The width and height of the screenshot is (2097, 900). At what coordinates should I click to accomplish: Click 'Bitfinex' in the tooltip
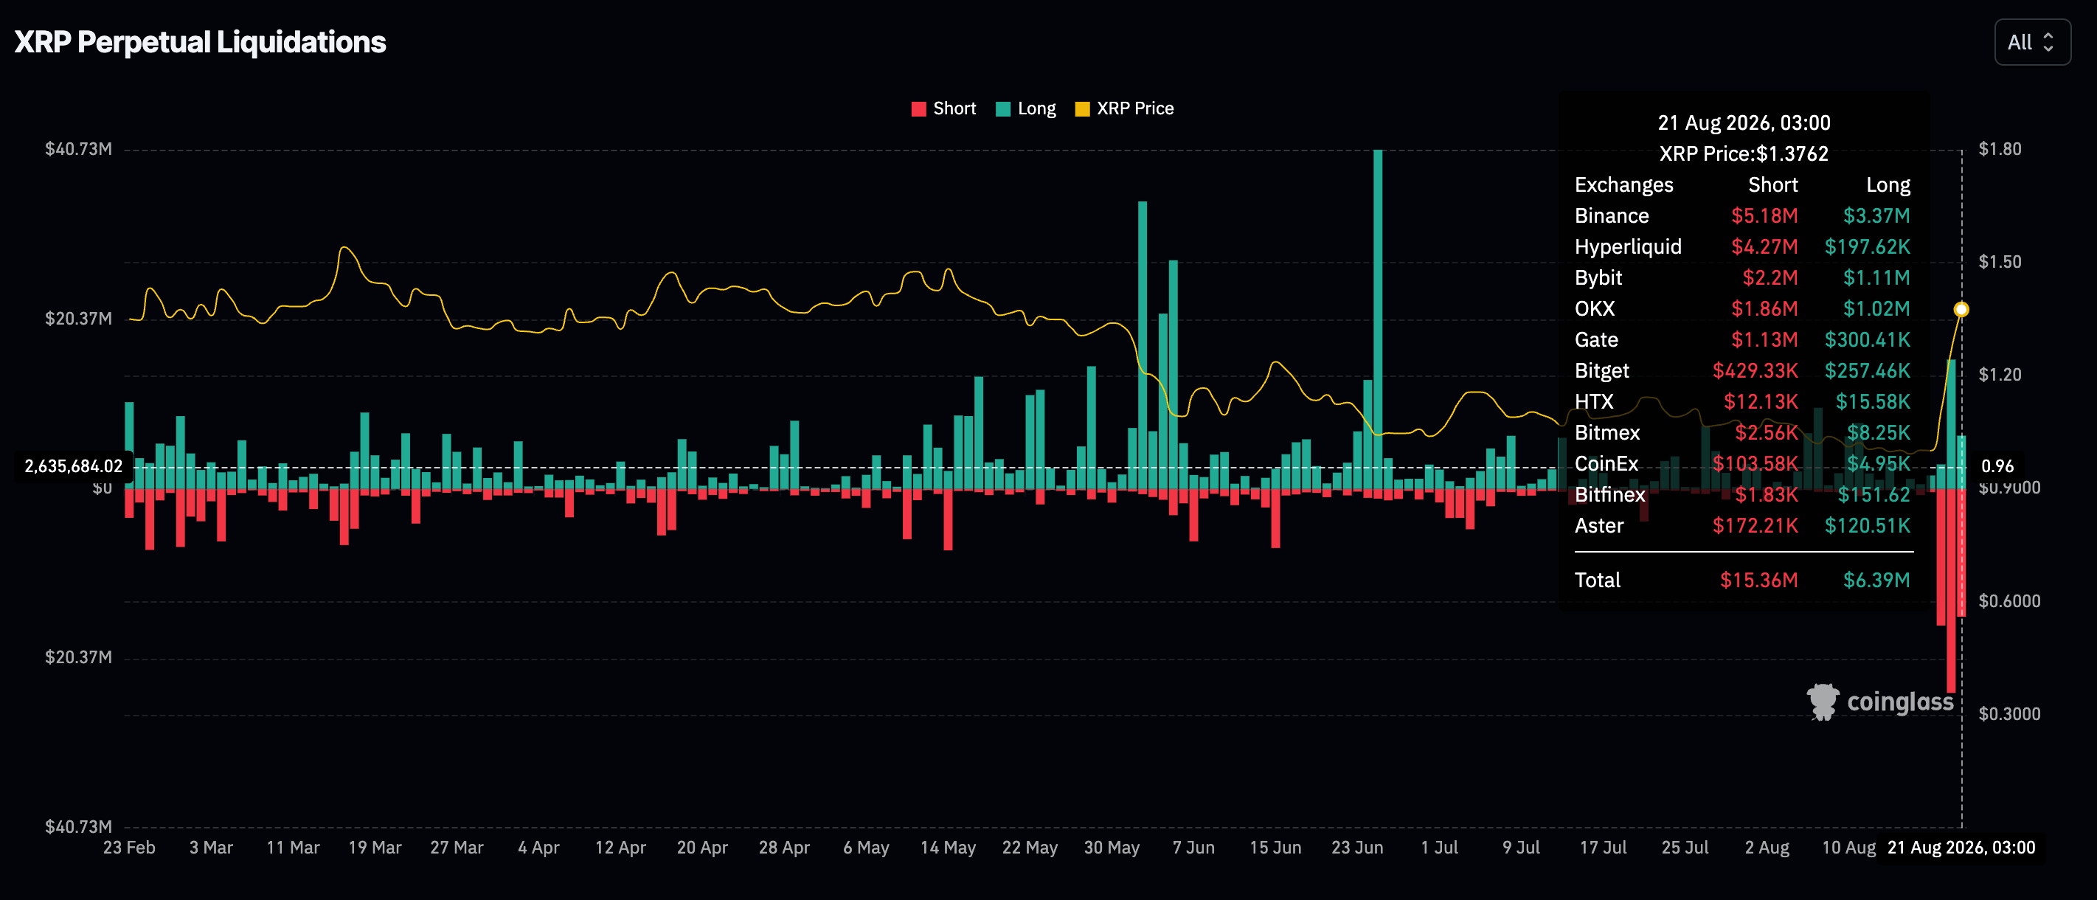(x=1609, y=494)
